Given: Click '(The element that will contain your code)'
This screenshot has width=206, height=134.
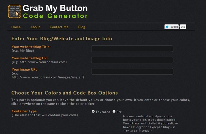Looking at the screenshot, I should click(45, 115).
